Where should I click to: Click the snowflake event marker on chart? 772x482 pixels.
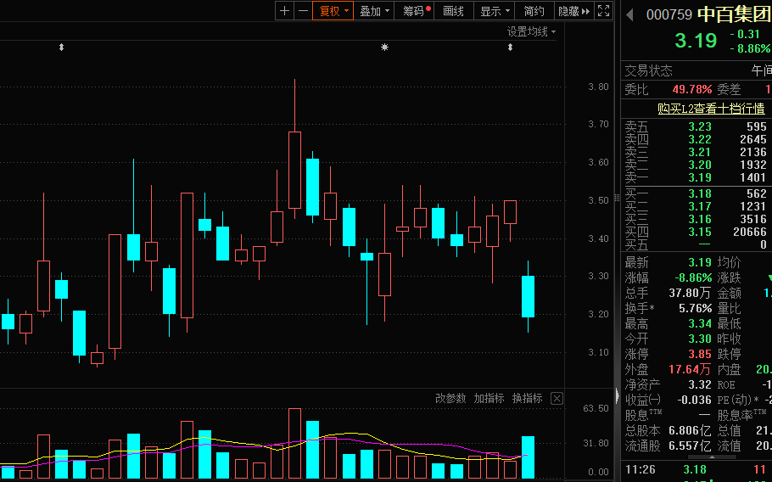tap(384, 48)
